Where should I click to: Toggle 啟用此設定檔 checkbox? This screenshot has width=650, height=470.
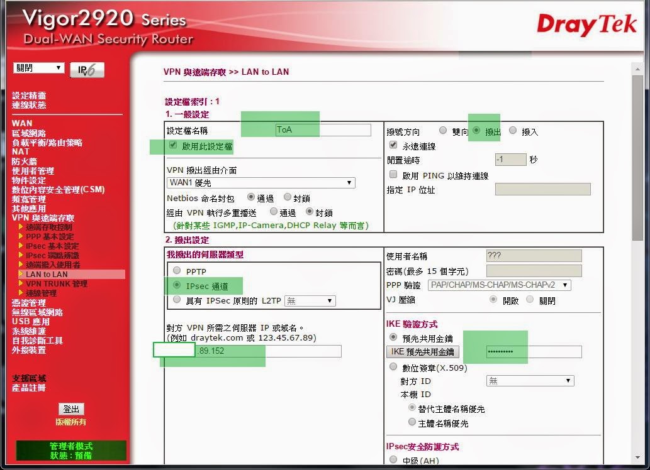tap(173, 145)
